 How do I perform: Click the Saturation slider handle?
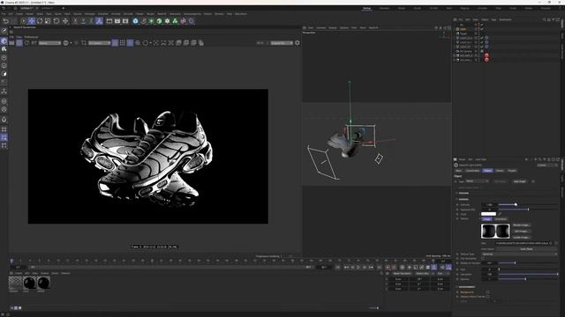557,274
